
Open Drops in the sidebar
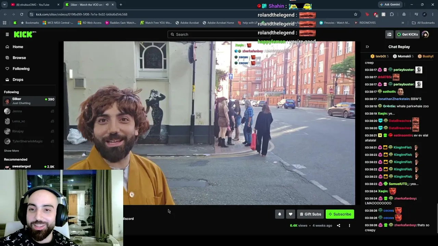[x=18, y=80]
